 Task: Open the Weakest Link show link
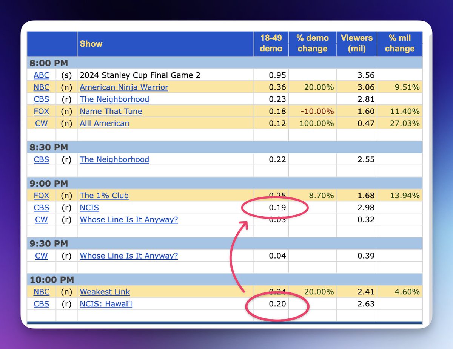tap(105, 292)
